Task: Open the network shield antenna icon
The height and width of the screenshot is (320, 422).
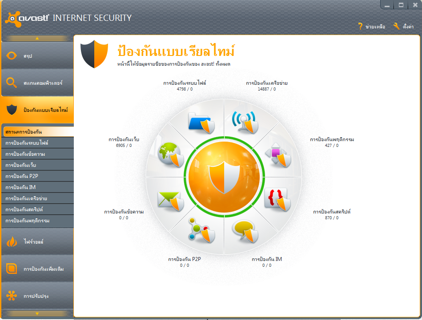Action: click(245, 122)
